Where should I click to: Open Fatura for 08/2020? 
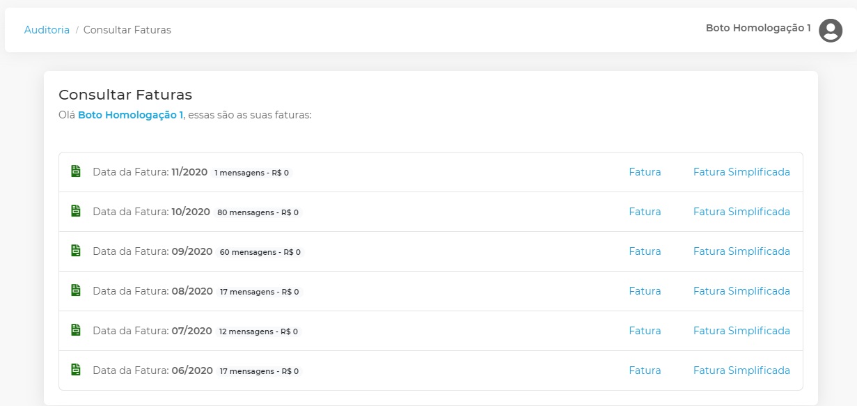(x=645, y=291)
